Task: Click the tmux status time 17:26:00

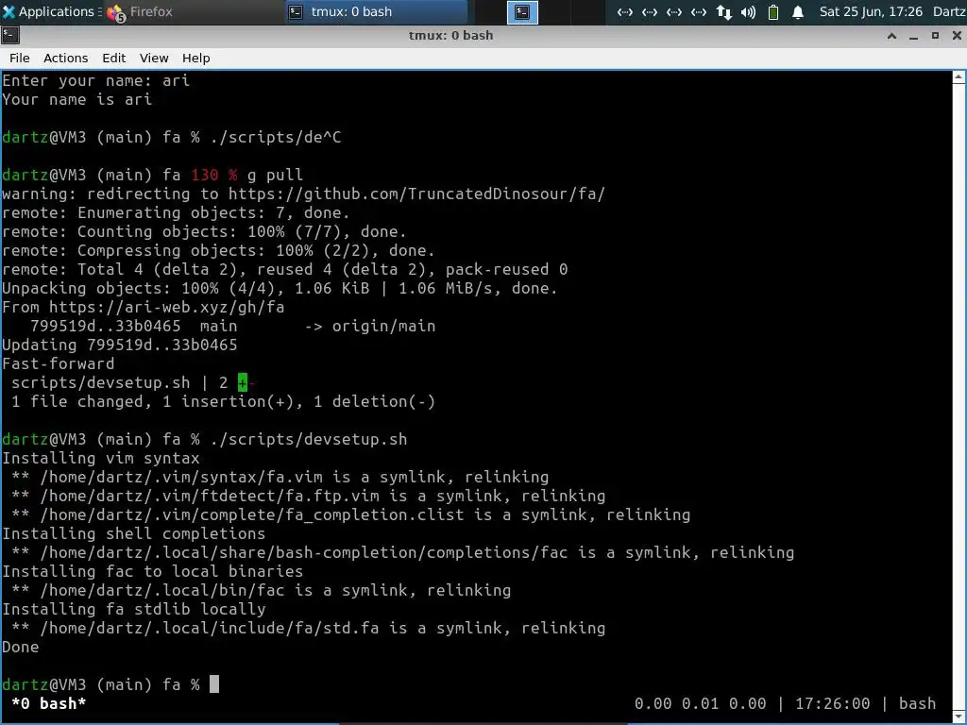Action: 832,703
